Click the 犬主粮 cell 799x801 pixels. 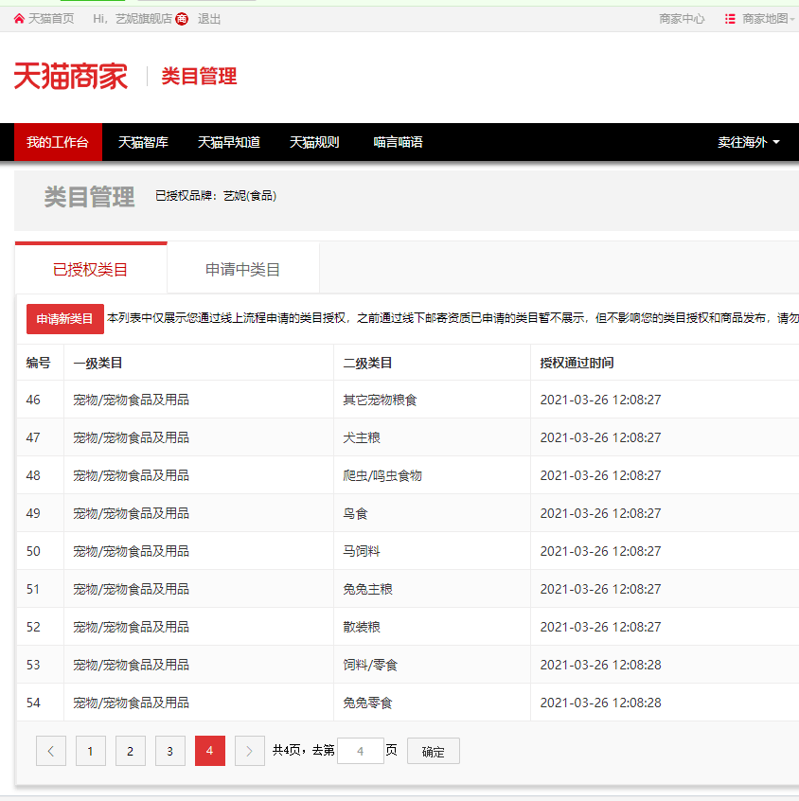(362, 437)
